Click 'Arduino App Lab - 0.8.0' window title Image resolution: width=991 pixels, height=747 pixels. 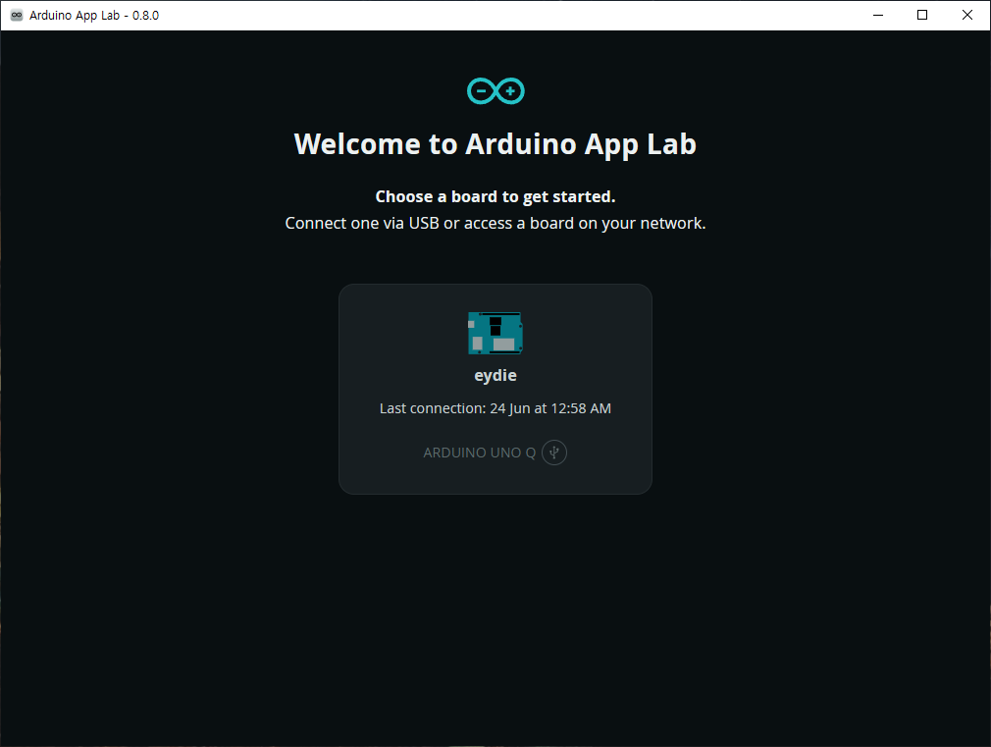[94, 15]
